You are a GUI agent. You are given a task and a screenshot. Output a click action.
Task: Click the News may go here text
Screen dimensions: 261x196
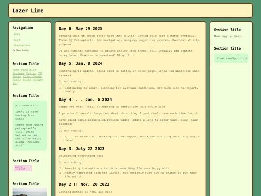(x=228, y=36)
